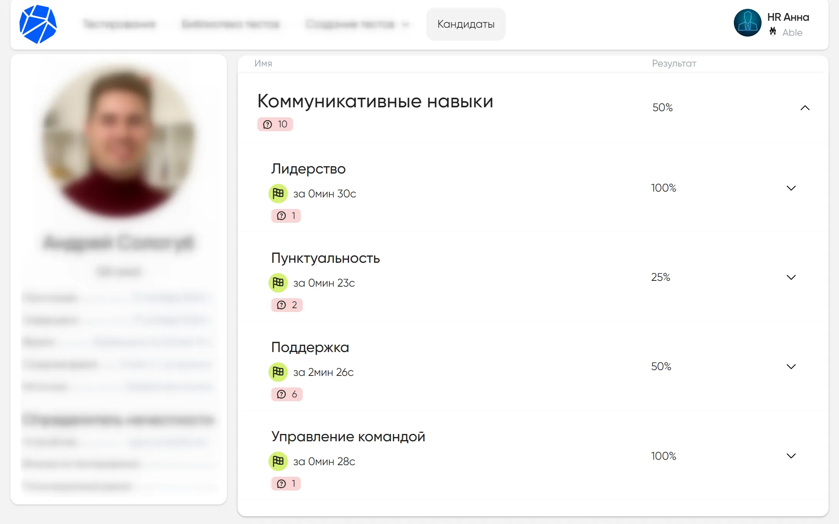
Task: Click the green flag icon next to Лидерство
Action: coord(278,194)
